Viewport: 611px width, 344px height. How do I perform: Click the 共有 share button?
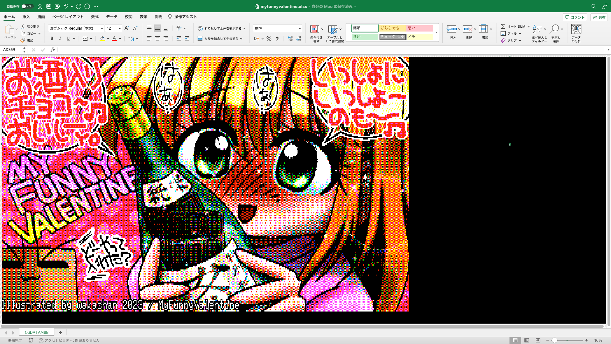click(599, 17)
